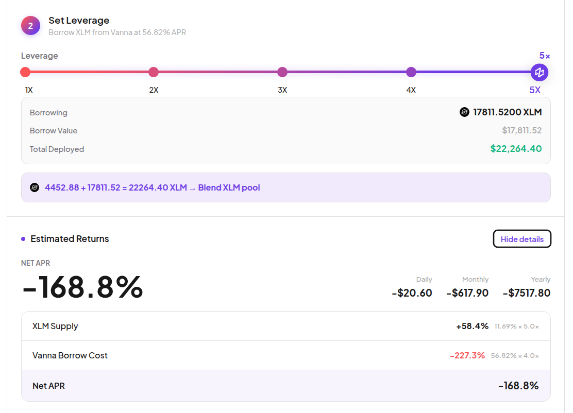Click the Blend XLM pool equation text

point(153,187)
